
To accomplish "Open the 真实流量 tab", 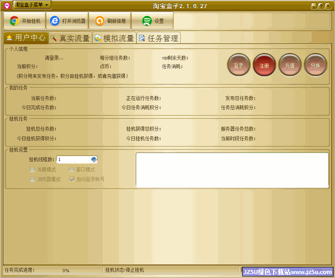I will click(71, 38).
